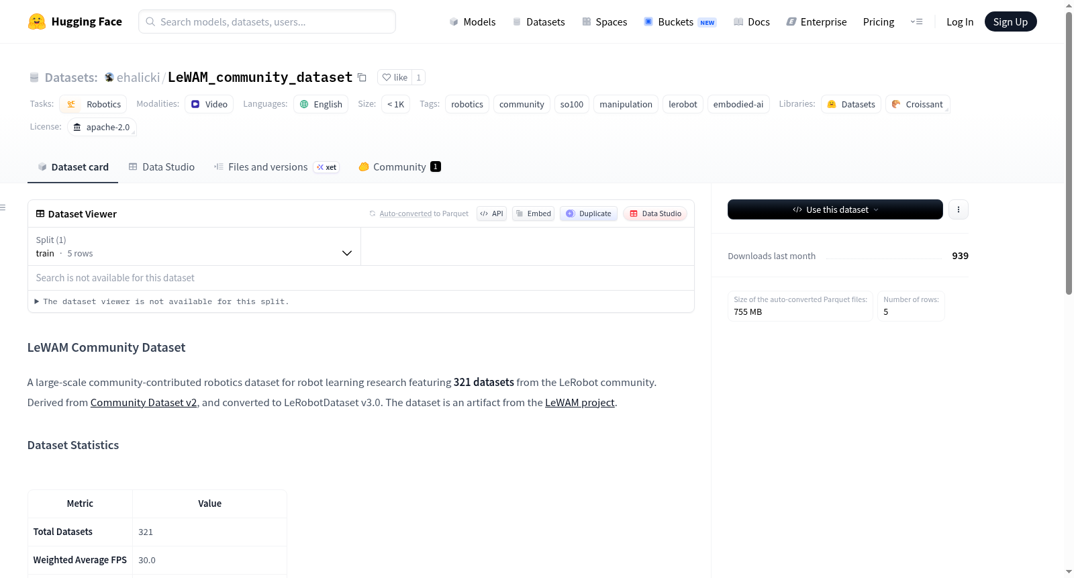Screen dimensions: 1074x578
Task: Go to the Community tab
Action: (x=400, y=167)
